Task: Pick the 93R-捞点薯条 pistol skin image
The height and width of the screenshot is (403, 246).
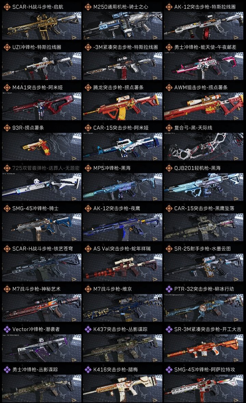Action: pos(42,147)
